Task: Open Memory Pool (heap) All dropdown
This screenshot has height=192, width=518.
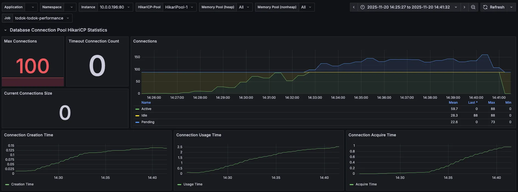Action: click(244, 7)
